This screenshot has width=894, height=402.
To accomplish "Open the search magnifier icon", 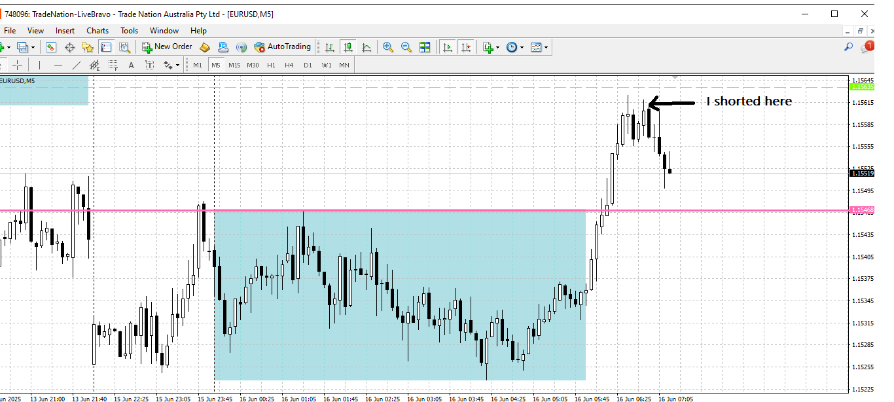I will [848, 47].
